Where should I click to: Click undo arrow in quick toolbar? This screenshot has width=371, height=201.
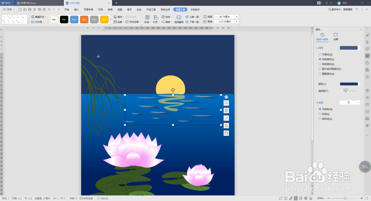49,10
